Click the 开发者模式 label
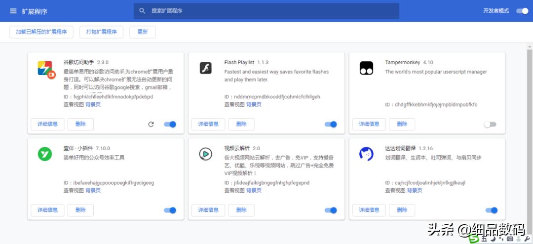The height and width of the screenshot is (244, 533). pyautogui.click(x=496, y=11)
